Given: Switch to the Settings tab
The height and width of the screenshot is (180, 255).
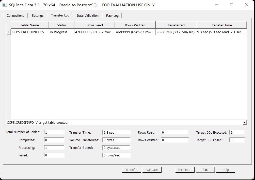Looking at the screenshot, I should pos(38,15).
